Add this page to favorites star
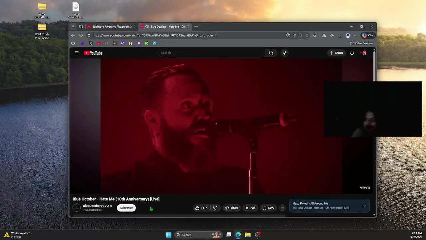Image resolution: width=426 pixels, height=240 pixels. [x=307, y=35]
